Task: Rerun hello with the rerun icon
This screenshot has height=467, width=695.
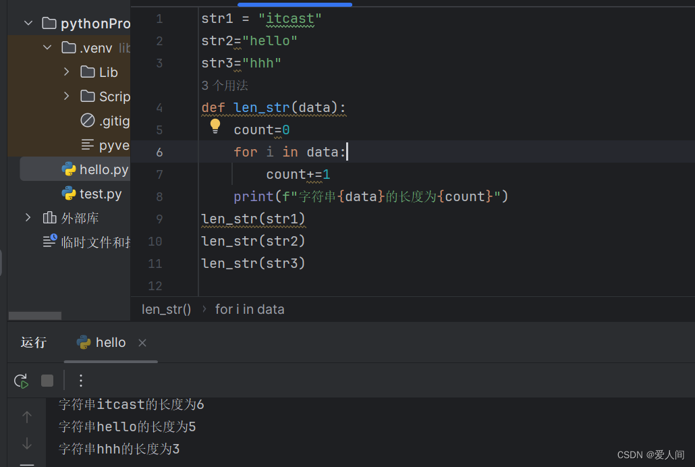Action: [x=21, y=381]
